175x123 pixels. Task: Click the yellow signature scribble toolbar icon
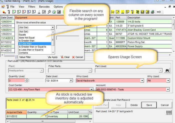(112, 12)
